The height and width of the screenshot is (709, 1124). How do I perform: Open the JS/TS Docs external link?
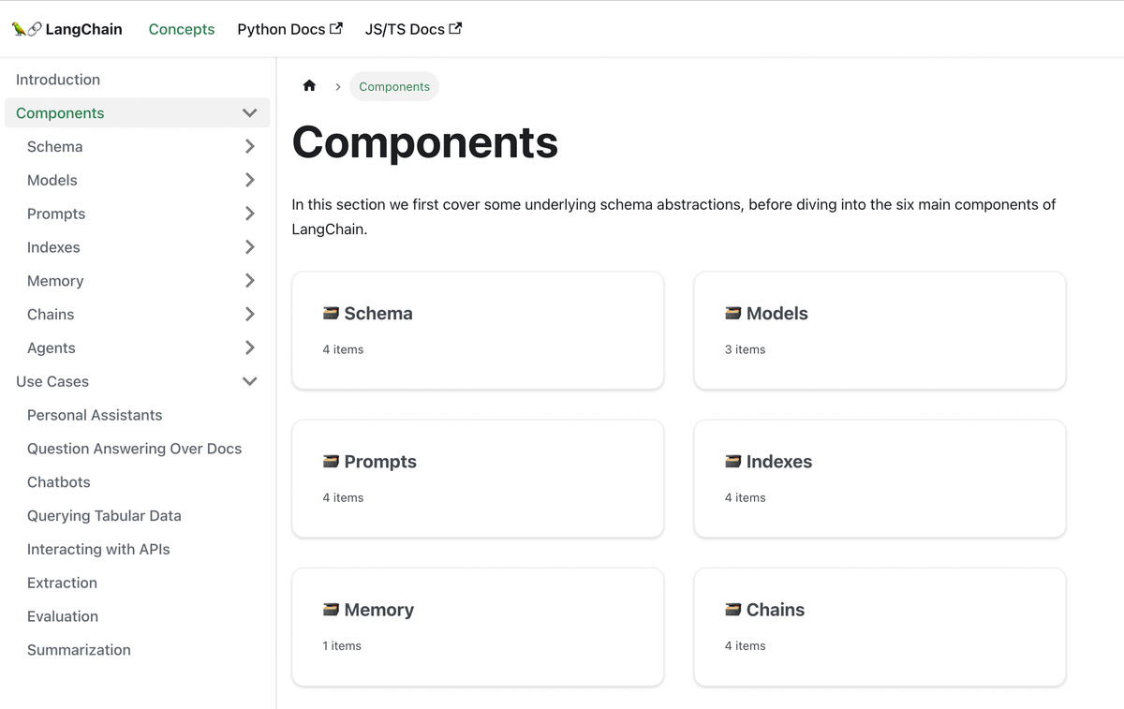[x=413, y=29]
